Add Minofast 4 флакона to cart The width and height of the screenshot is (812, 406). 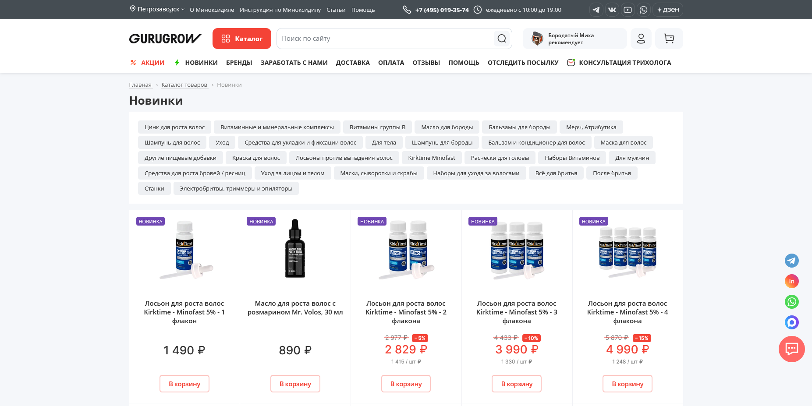pyautogui.click(x=628, y=384)
